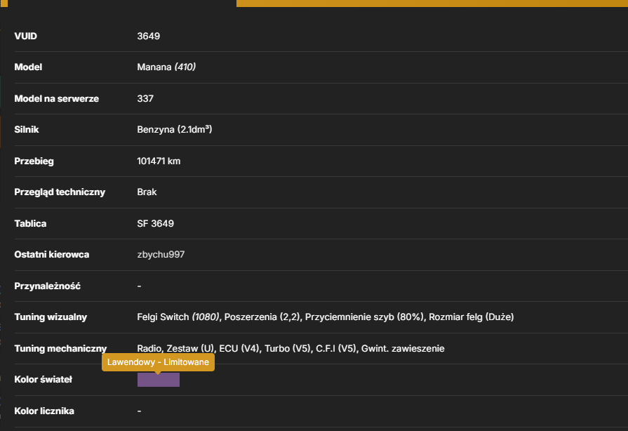Click the Kolor licznika row label
The width and height of the screenshot is (628, 431).
[44, 411]
